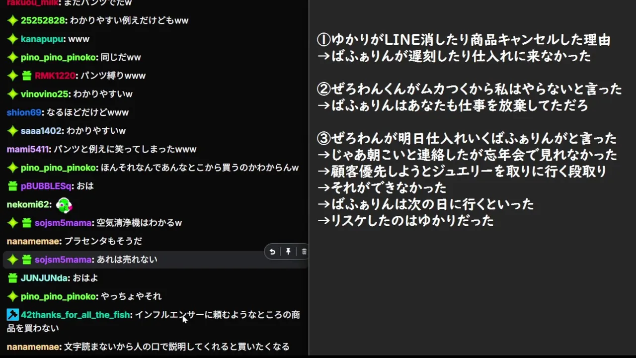
Task: Click the chat text 'ほんそれなんであんなとこから買うのかわからんw'
Action: tap(200, 168)
